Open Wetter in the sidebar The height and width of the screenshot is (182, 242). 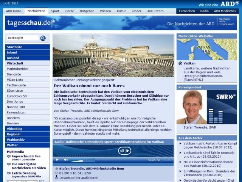click(x=27, y=145)
